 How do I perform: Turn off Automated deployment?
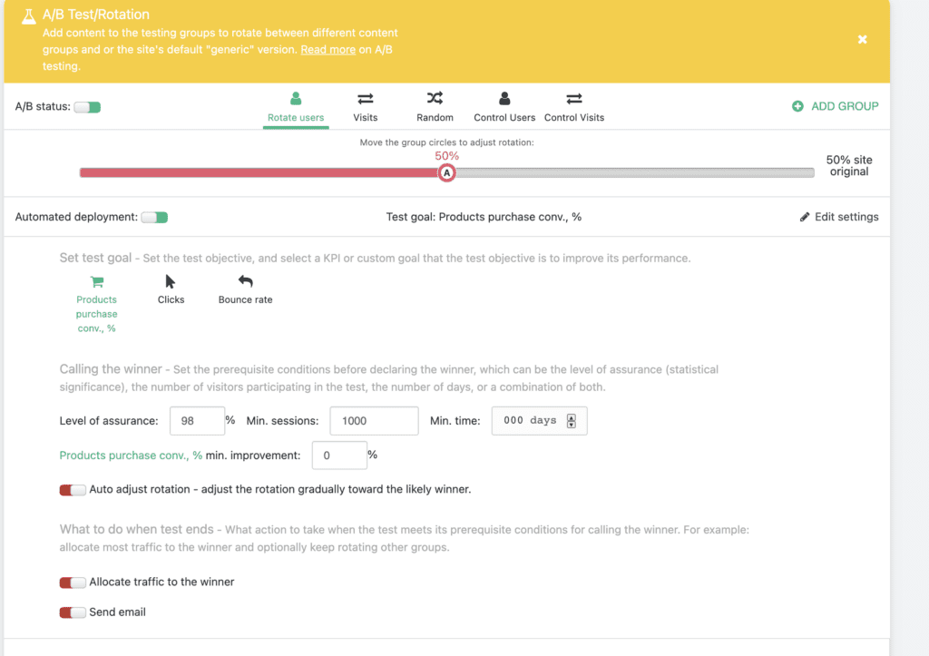point(154,217)
